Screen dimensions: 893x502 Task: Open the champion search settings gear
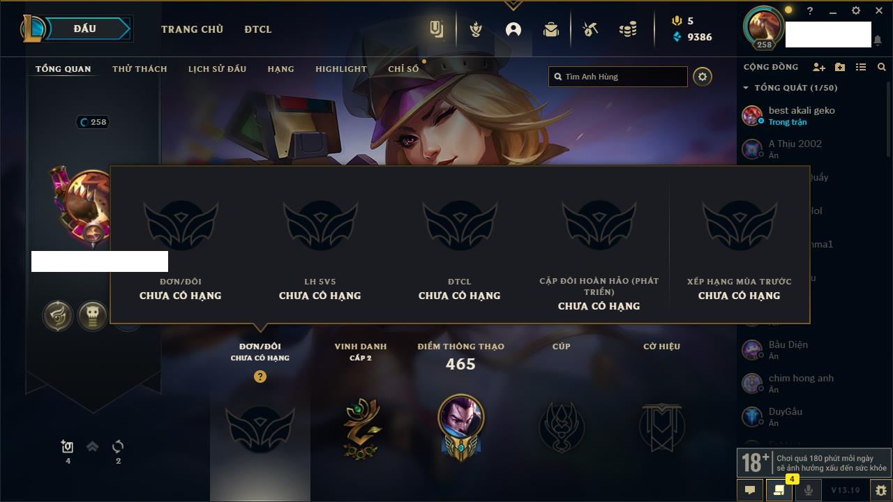703,77
